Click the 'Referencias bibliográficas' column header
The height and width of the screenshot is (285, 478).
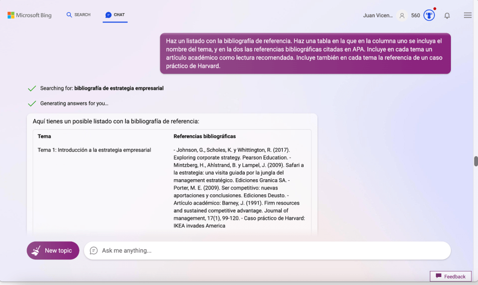[x=204, y=136]
